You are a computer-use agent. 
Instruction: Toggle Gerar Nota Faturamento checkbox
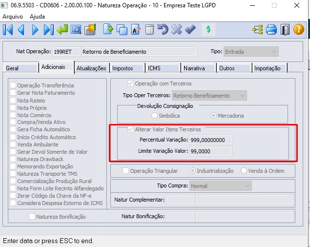pos(13,93)
